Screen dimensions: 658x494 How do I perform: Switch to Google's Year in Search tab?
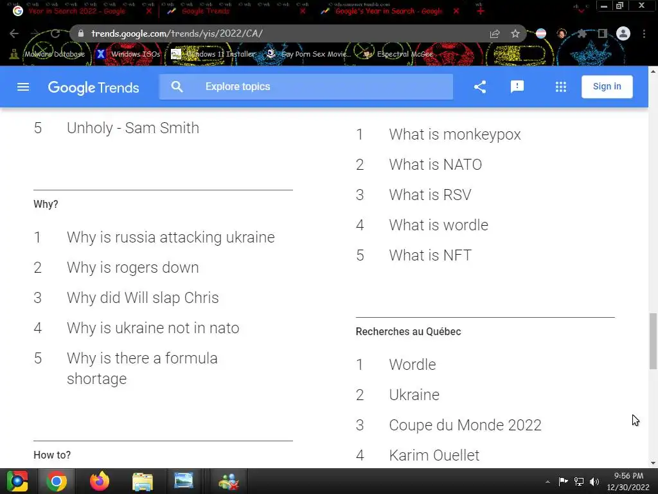(388, 12)
